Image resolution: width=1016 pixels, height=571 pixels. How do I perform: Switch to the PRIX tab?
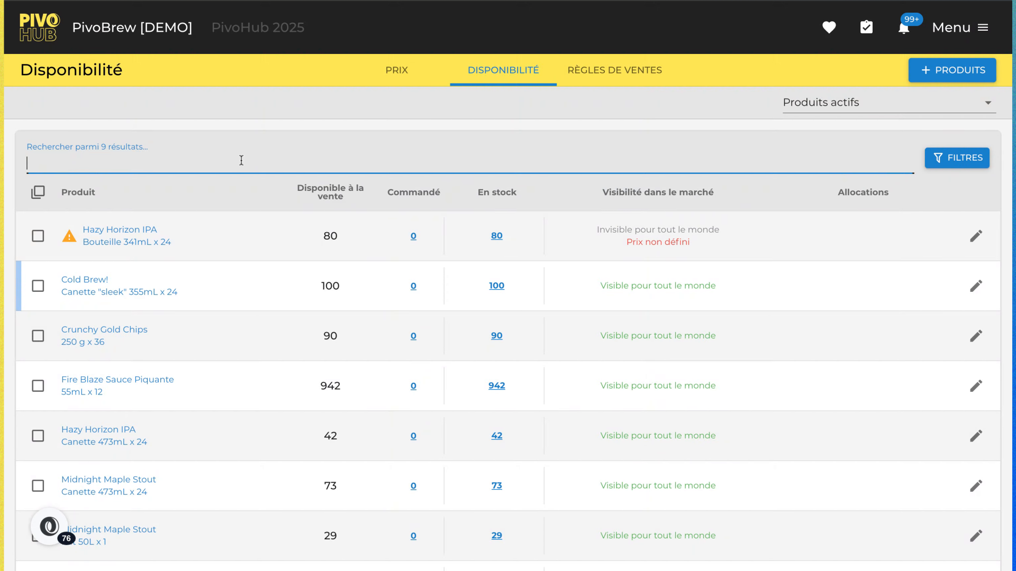[396, 70]
